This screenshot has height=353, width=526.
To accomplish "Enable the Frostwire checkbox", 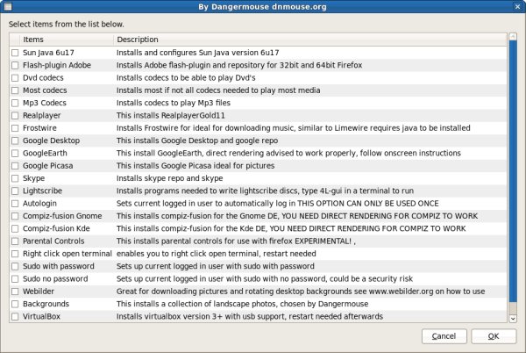I will coord(15,128).
